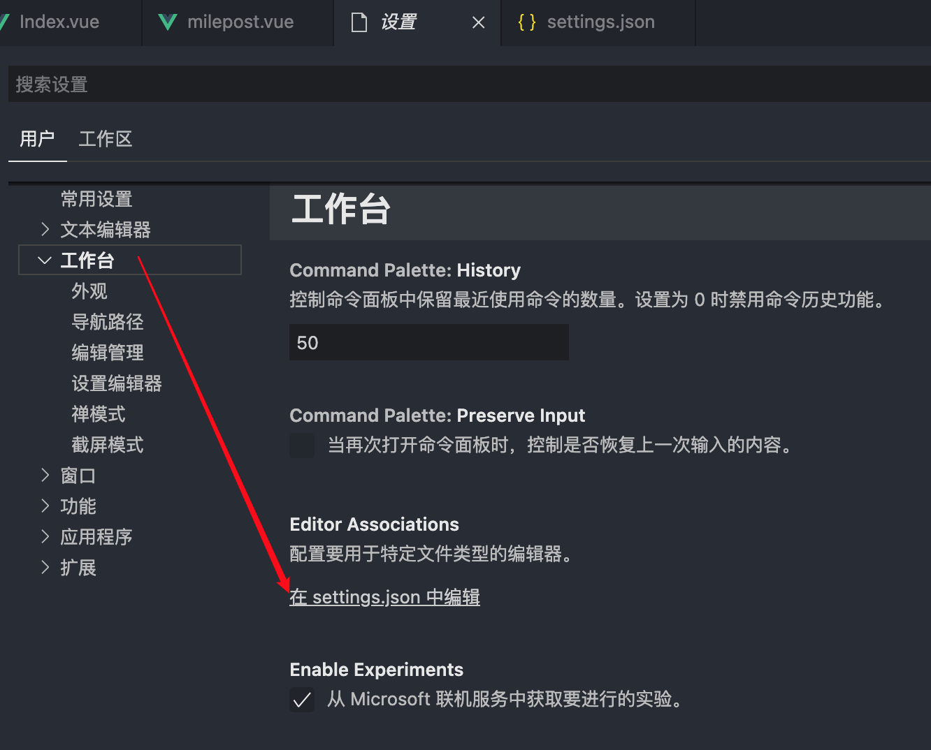The width and height of the screenshot is (931, 750).
Task: Expand the 功能 settings section
Action: pos(78,506)
